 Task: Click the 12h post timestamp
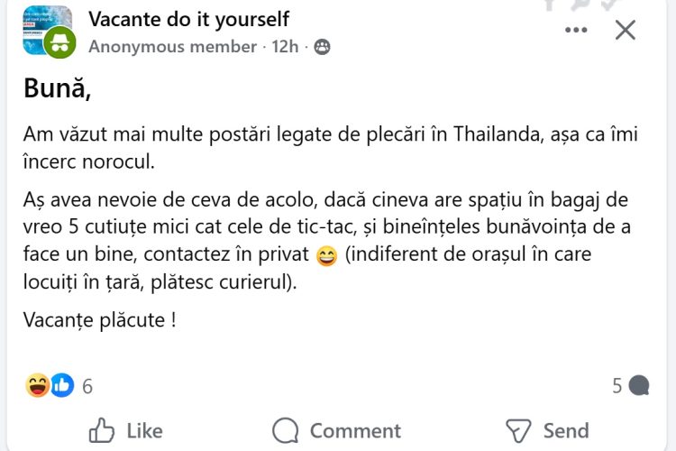[286, 46]
